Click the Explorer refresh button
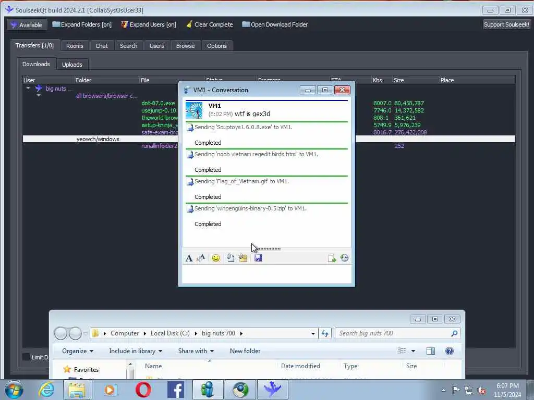Viewport: 534px width, 400px height. coord(324,334)
